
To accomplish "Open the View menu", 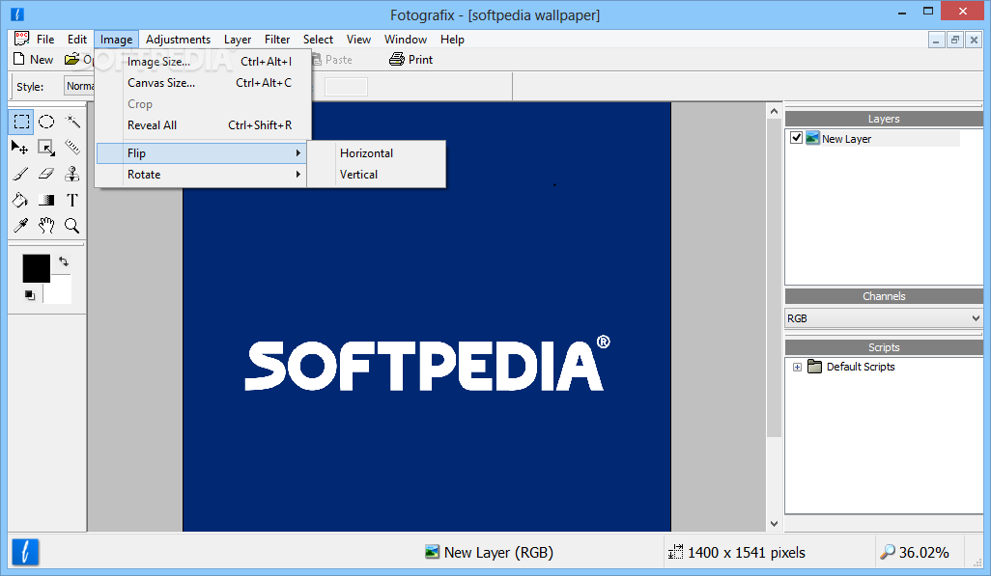I will (358, 40).
